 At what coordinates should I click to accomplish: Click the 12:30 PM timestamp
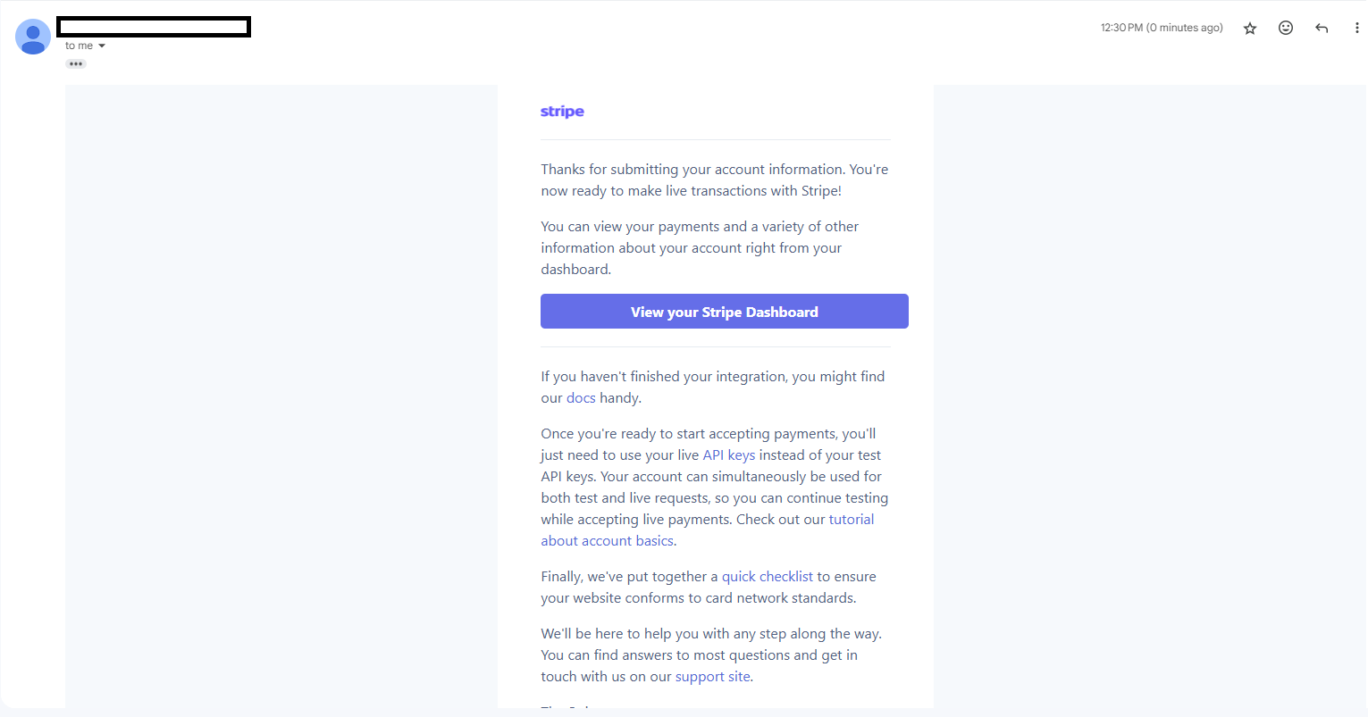click(1161, 29)
